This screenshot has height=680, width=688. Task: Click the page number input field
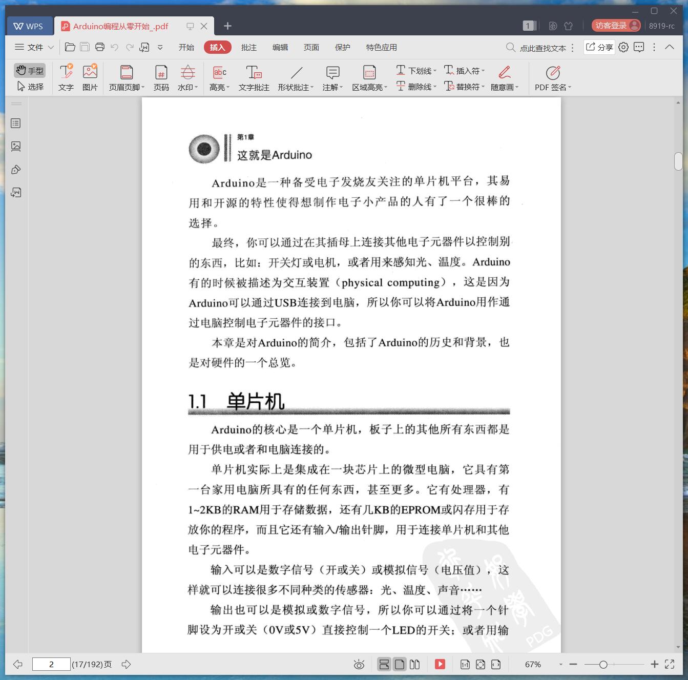(51, 664)
